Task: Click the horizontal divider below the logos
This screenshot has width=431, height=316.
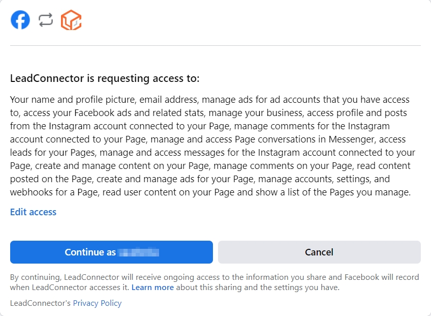Action: click(216, 46)
